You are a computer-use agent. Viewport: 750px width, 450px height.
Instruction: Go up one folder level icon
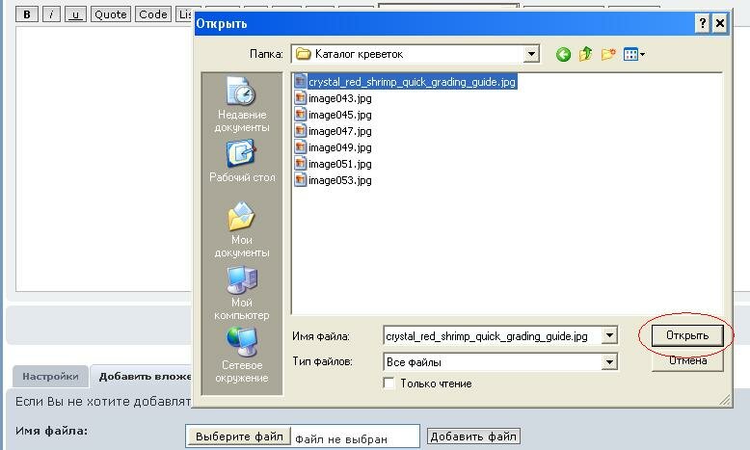(585, 55)
